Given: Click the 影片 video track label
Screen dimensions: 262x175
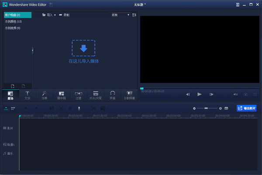Looking at the screenshot, I should click(x=8, y=128).
